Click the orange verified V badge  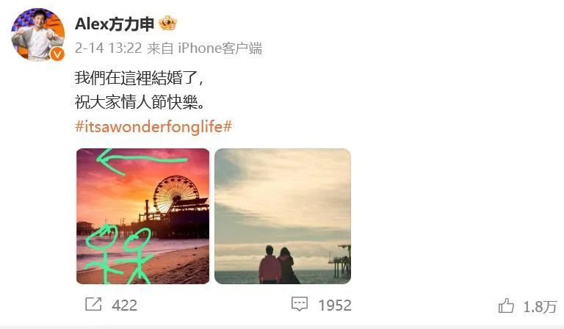click(x=57, y=54)
